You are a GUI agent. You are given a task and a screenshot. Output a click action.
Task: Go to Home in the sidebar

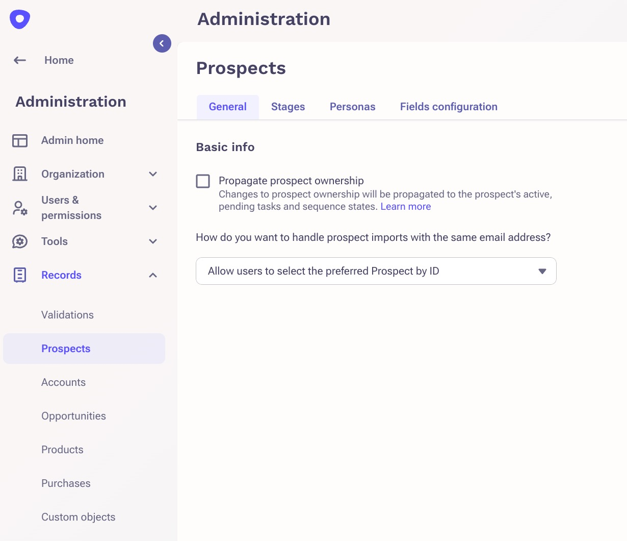tap(59, 60)
